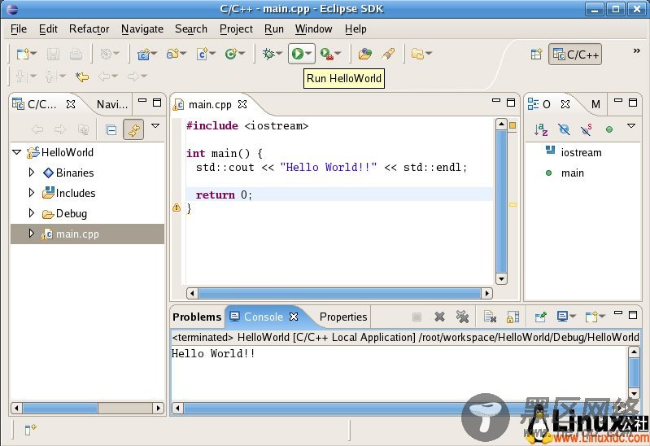
Task: Expand main.cpp in project tree
Action: pos(31,233)
